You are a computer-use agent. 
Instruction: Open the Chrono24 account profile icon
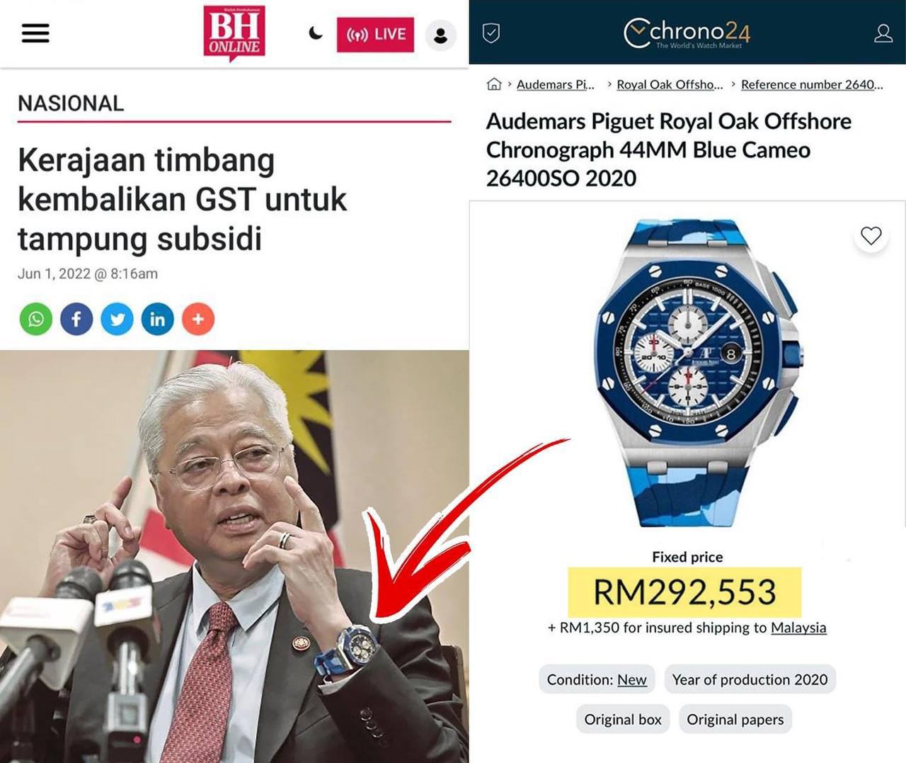(883, 33)
